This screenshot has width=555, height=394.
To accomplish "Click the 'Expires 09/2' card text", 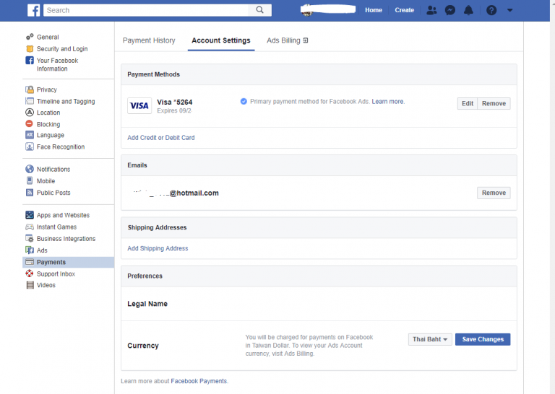I will pos(174,110).
